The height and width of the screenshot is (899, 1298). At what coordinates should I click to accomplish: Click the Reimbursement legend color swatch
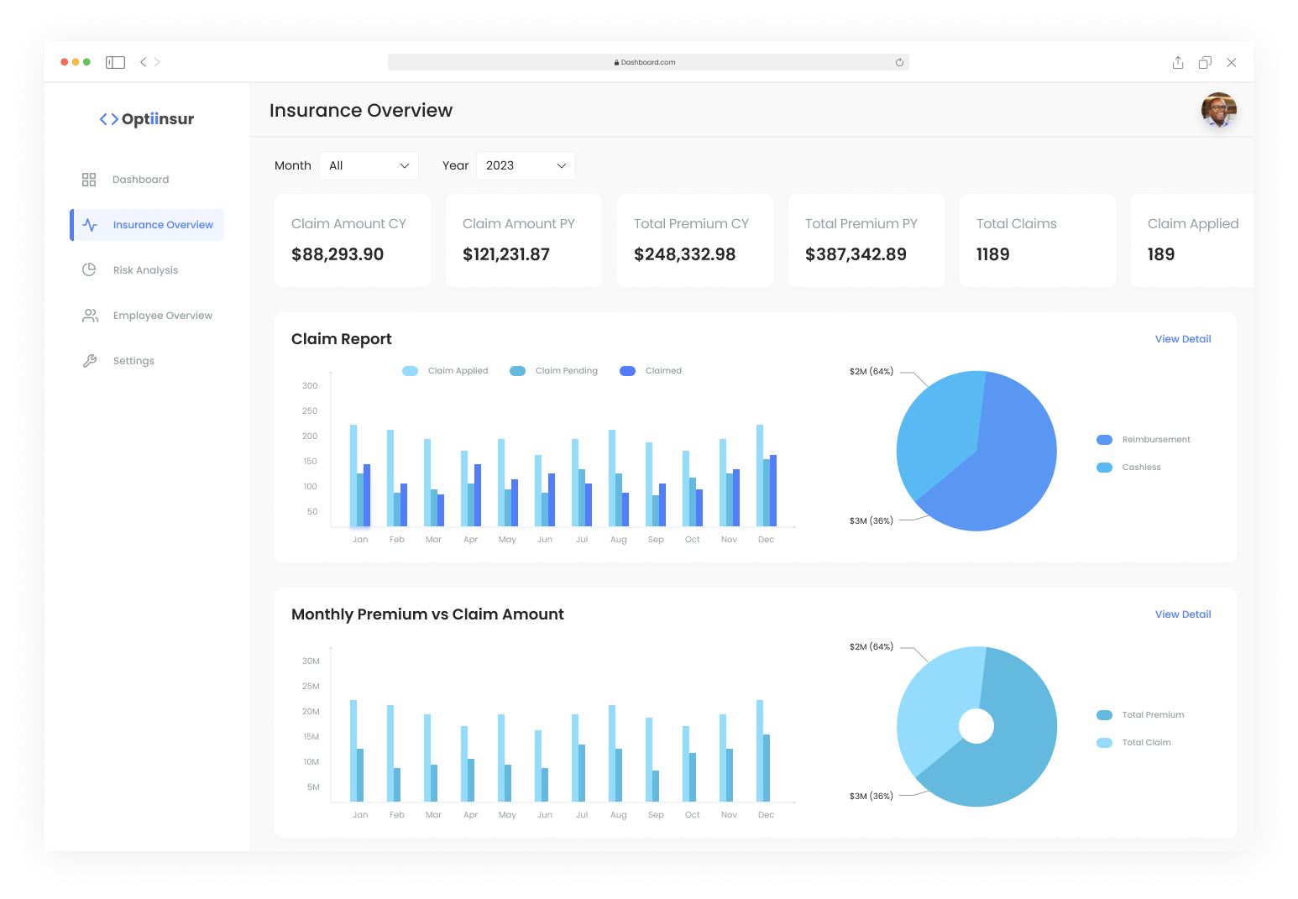click(1104, 440)
